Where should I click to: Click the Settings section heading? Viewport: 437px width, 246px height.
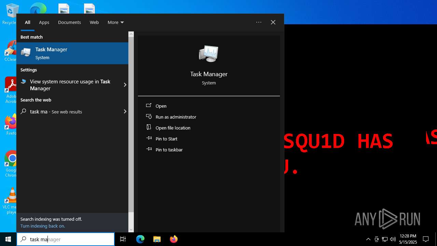tap(29, 70)
